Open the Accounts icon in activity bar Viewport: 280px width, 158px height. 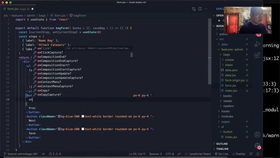257,134
